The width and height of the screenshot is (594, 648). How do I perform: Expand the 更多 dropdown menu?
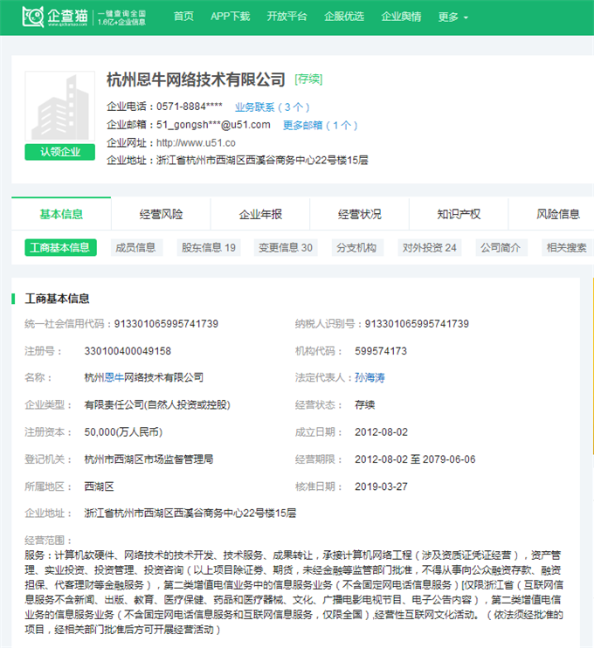pos(453,17)
